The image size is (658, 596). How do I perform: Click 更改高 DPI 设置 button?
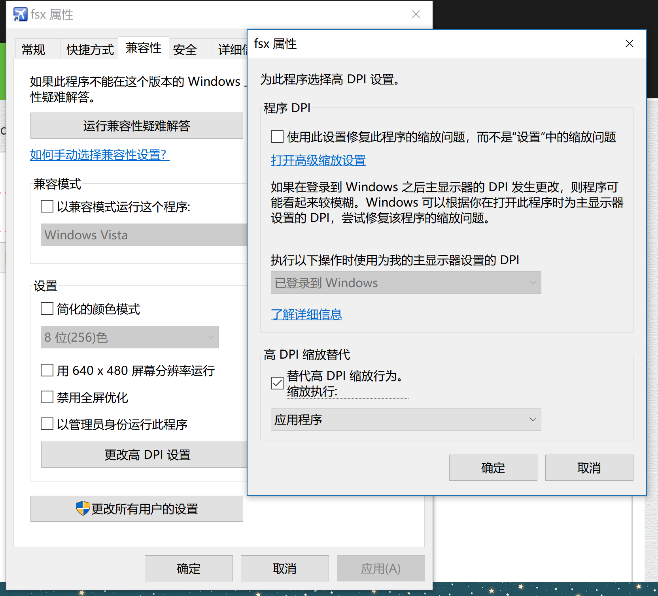pos(144,455)
